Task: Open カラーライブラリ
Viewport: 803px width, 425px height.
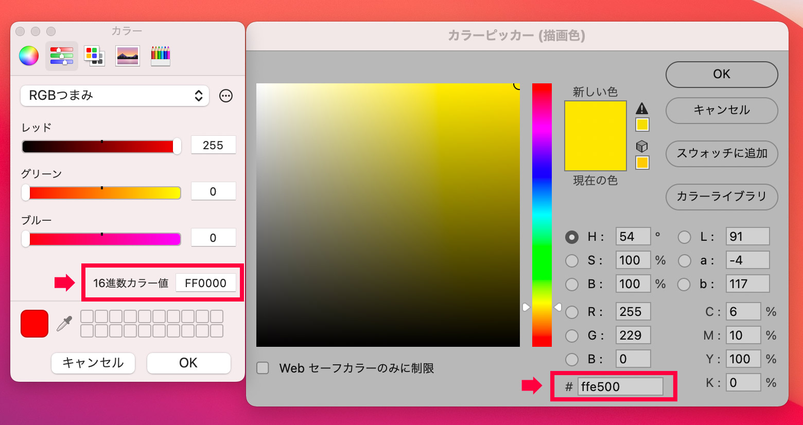Action: [x=721, y=197]
